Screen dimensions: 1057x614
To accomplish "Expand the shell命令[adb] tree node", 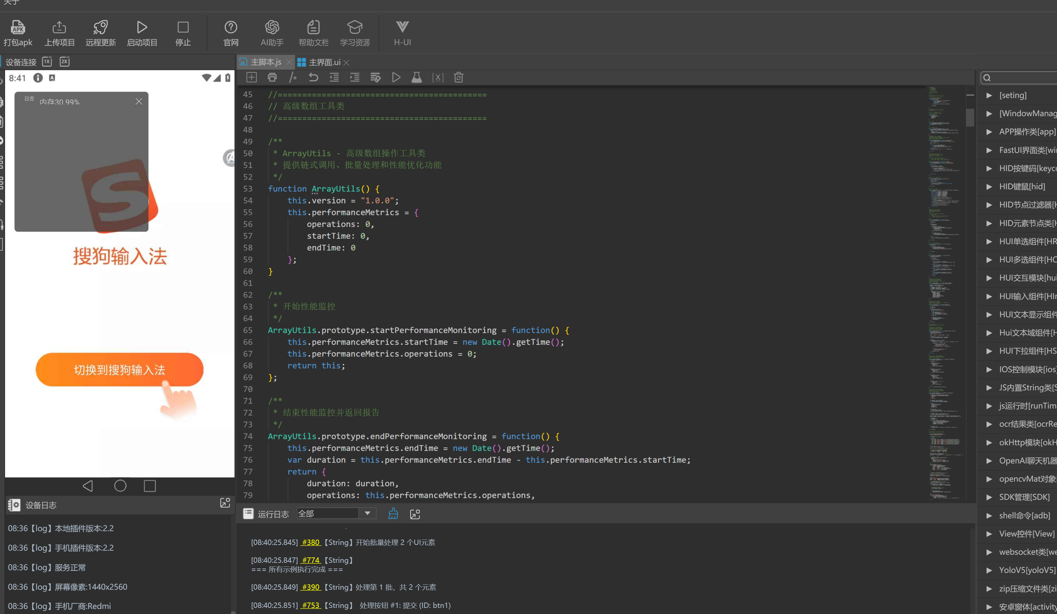I will 989,516.
